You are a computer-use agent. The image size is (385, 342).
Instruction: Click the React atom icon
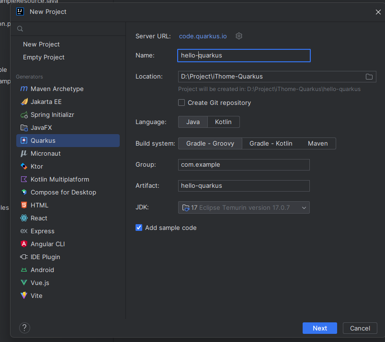coord(24,218)
